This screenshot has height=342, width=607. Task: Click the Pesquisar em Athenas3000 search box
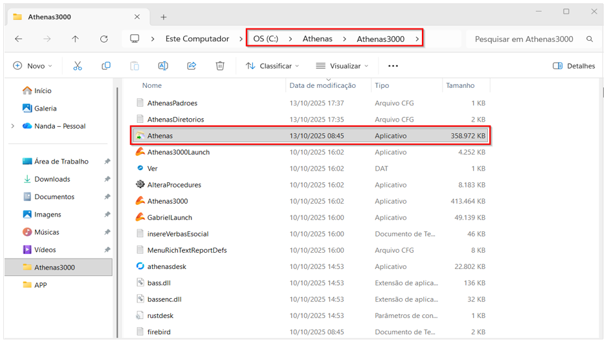(524, 39)
